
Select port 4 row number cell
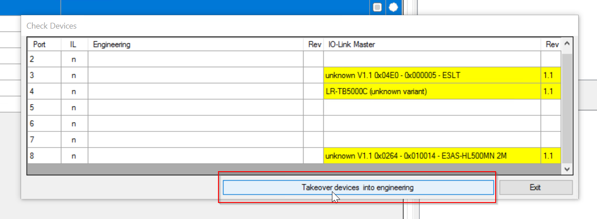coord(44,91)
